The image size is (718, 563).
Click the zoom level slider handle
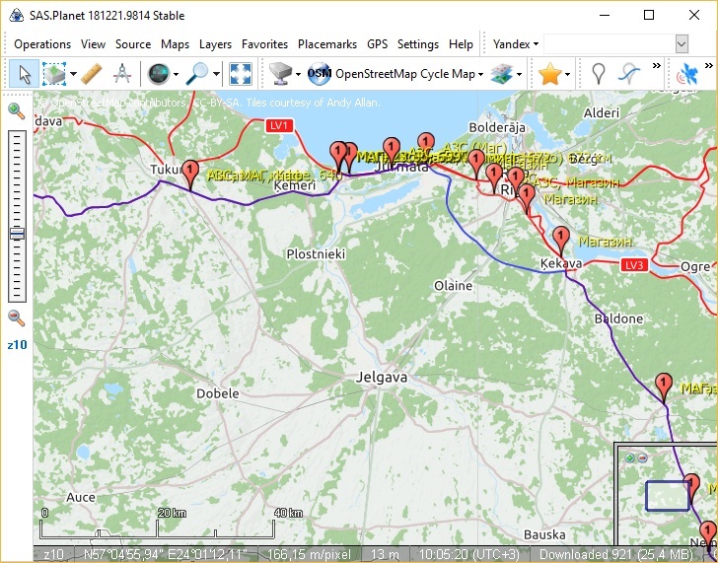[x=17, y=234]
